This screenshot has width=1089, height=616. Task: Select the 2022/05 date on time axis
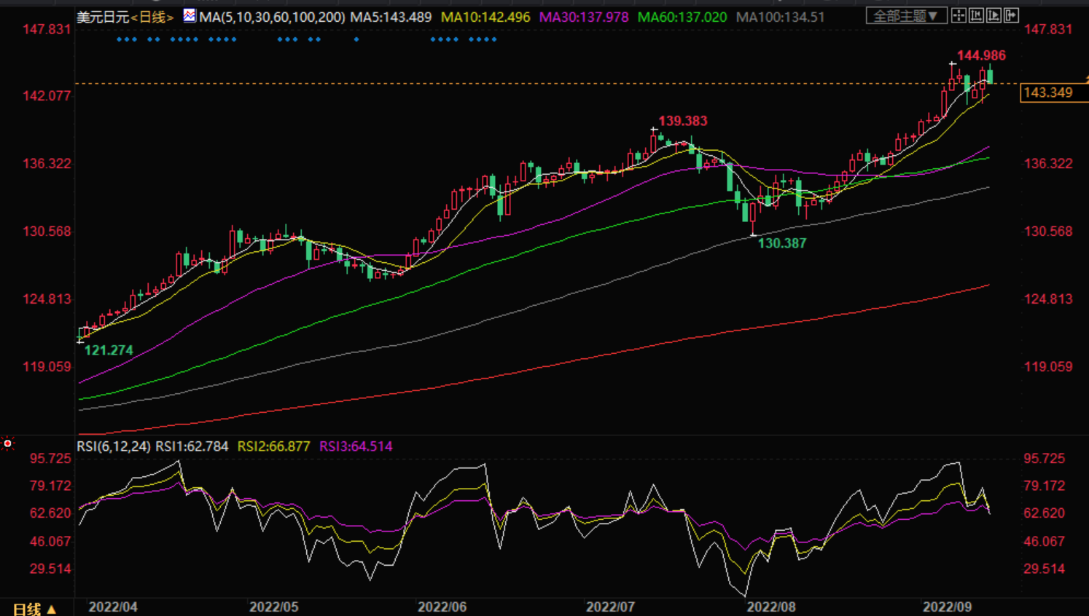[x=274, y=607]
